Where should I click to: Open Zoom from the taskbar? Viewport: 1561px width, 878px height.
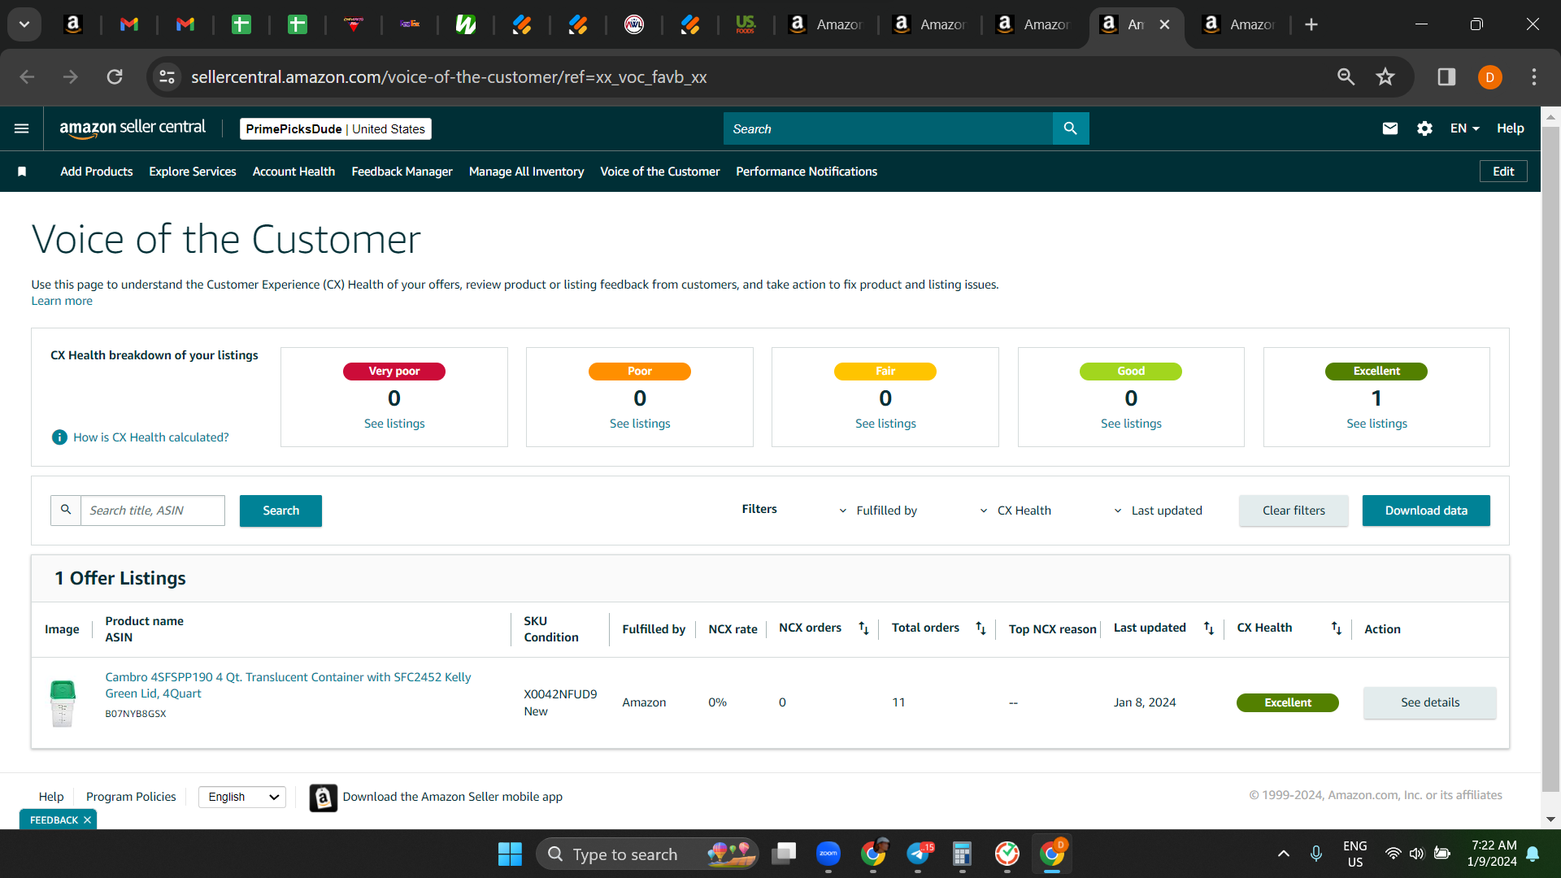coord(828,854)
